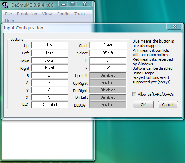Click the grayed Up Right Disabled field
This screenshot has height=163, width=185.
[x=108, y=83]
